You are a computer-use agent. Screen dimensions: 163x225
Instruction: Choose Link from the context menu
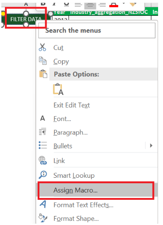59,161
